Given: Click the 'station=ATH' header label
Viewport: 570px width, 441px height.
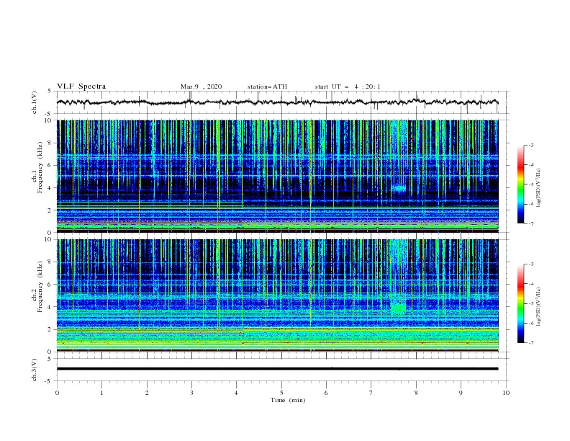Looking at the screenshot, I should tap(267, 86).
